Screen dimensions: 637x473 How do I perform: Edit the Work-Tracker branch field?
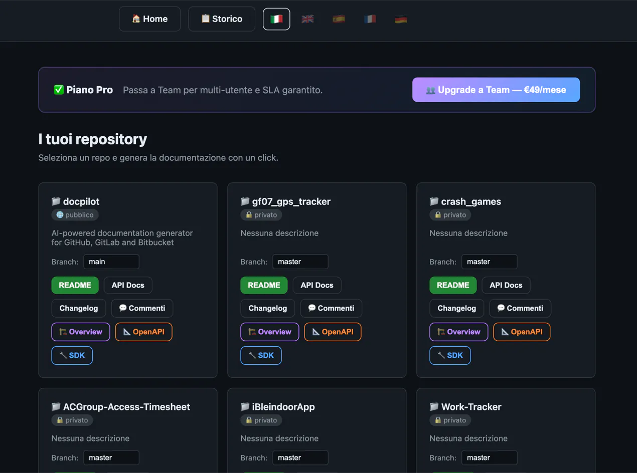(490, 457)
